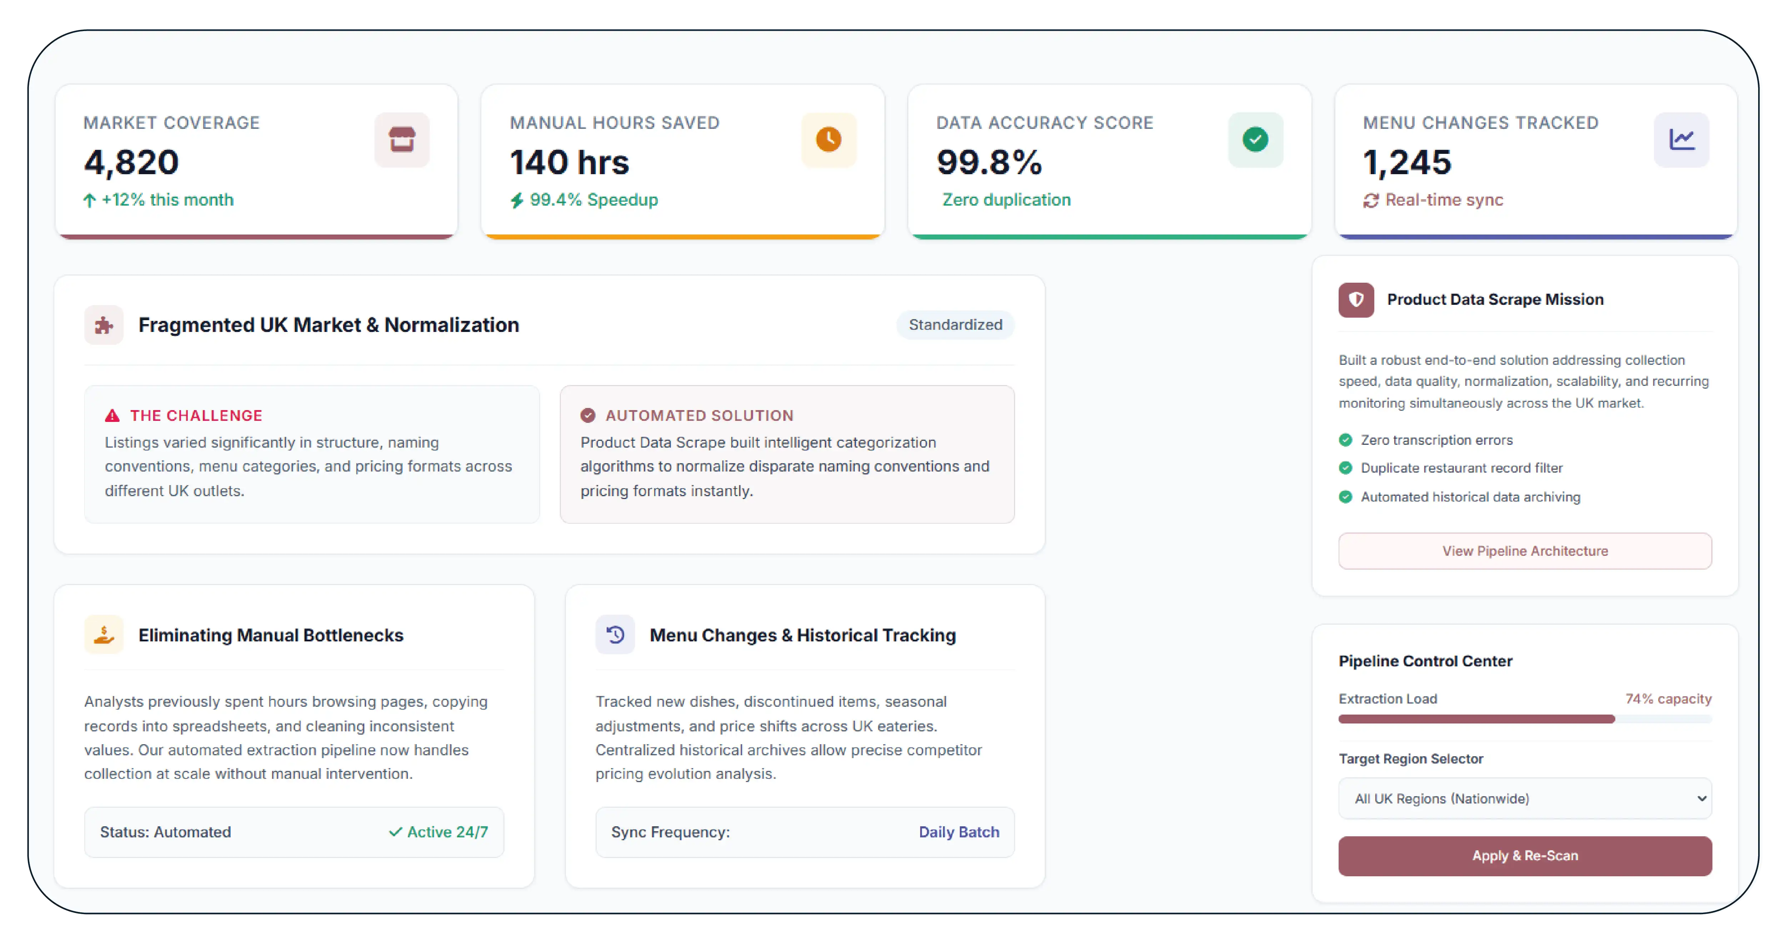Click the hand icon beside Eliminating Manual Bottlenecks
Screen dimensions: 1791x943
pos(104,635)
